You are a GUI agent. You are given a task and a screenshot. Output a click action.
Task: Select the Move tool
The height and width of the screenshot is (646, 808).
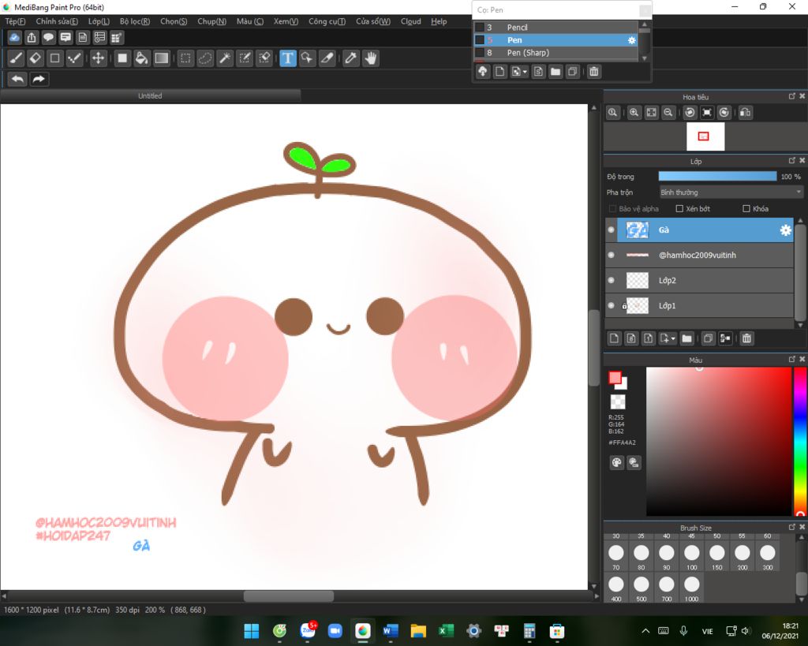coord(98,58)
